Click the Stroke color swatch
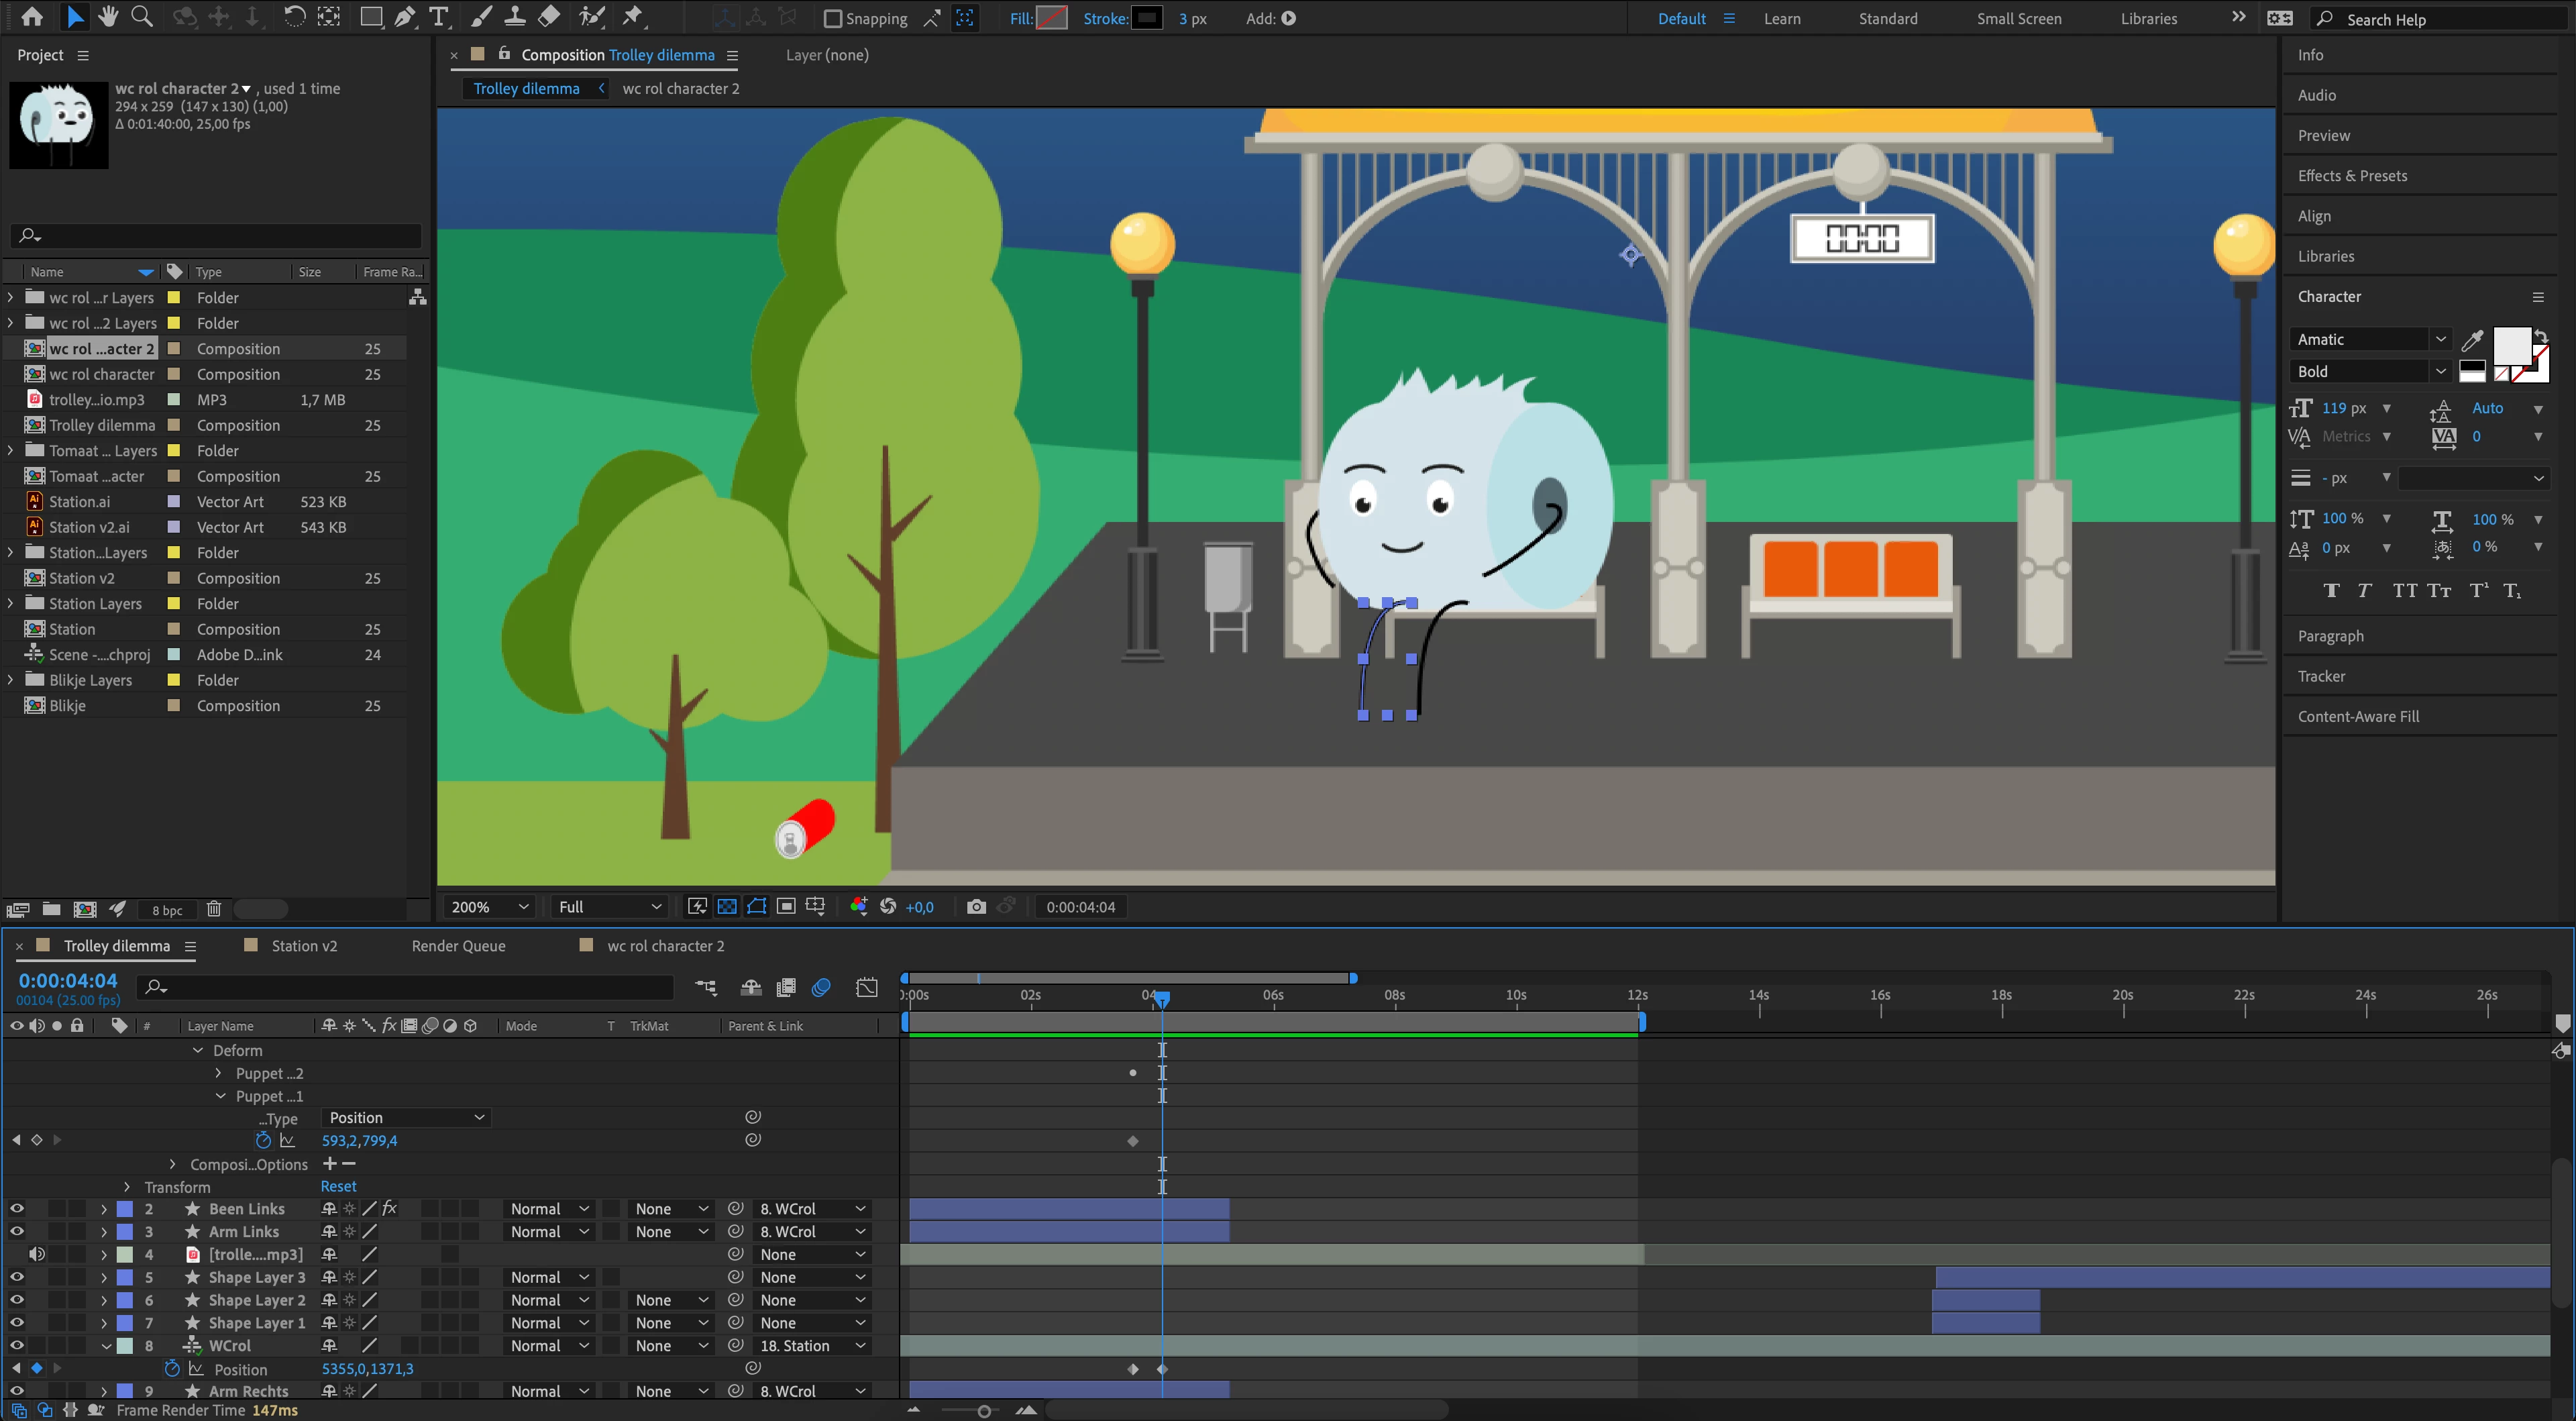The height and width of the screenshot is (1421, 2576). tap(1146, 18)
